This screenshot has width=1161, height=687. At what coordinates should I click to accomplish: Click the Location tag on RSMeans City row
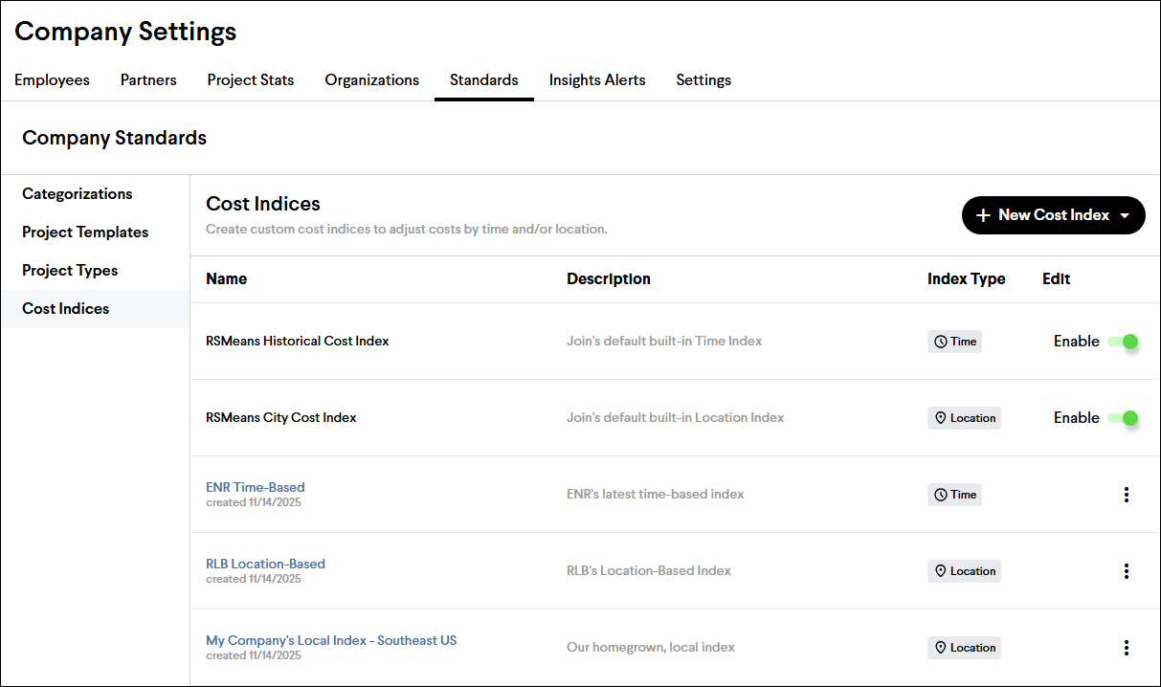coord(964,418)
